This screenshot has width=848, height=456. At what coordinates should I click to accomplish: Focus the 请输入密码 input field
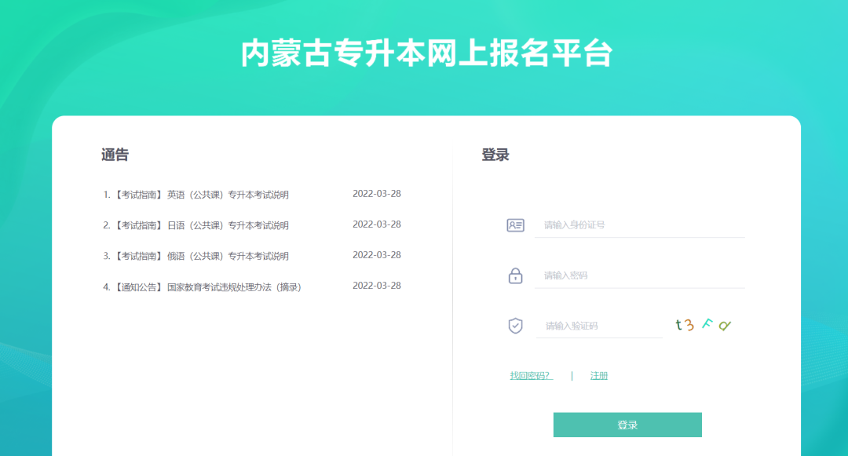(x=639, y=275)
